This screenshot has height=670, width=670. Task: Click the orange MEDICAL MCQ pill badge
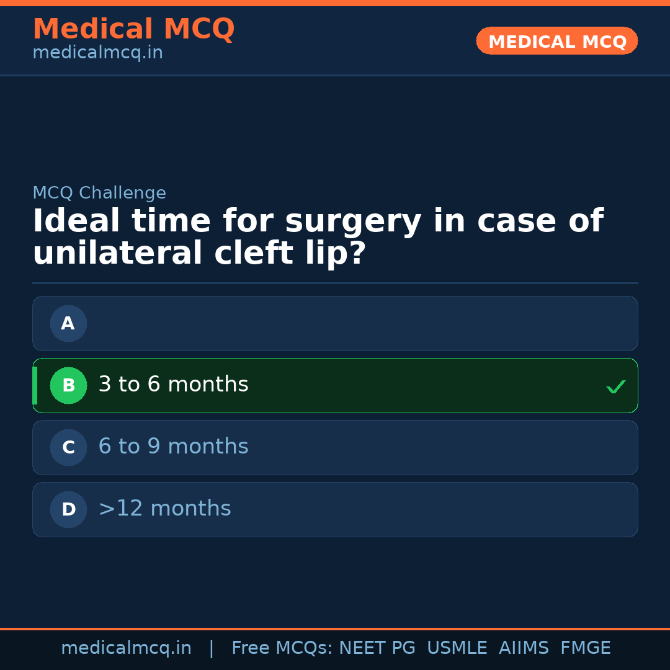pos(556,41)
